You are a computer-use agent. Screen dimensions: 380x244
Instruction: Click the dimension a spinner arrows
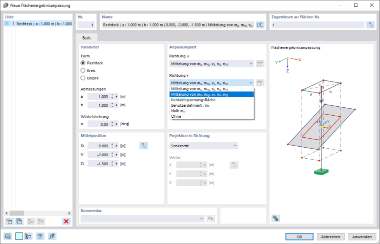(112, 96)
